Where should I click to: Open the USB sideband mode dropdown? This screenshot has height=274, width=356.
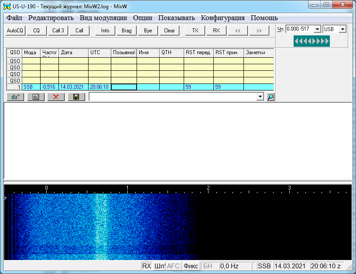coord(342,29)
